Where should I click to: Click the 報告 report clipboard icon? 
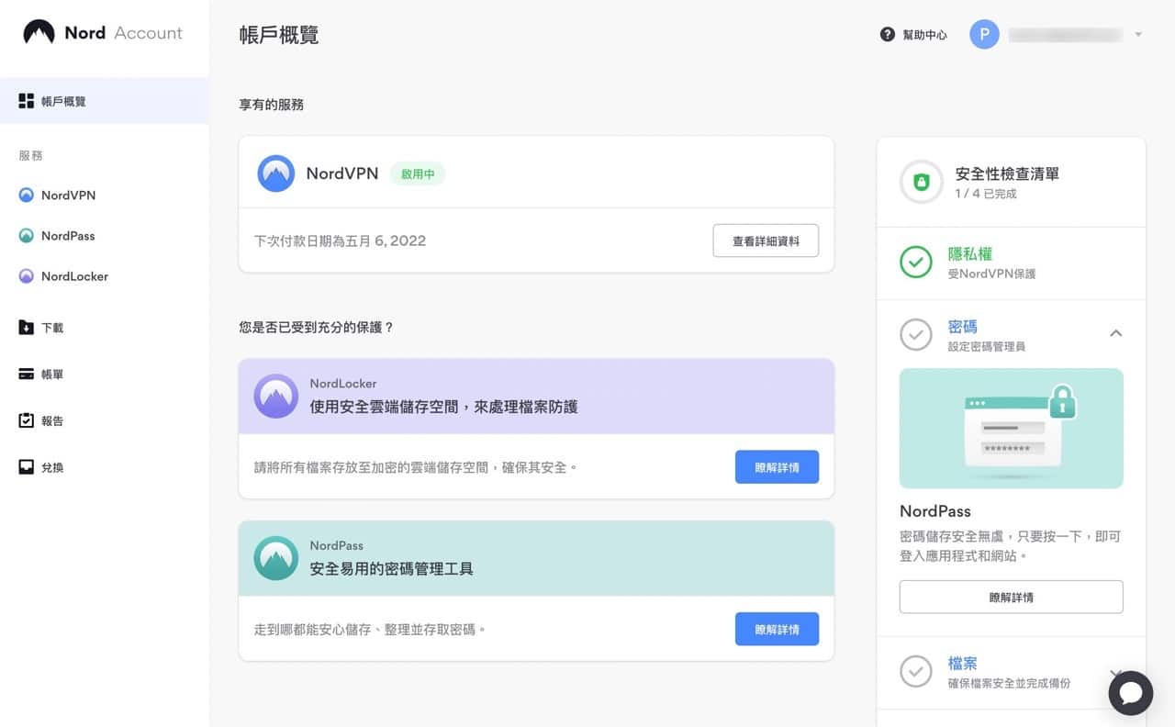pyautogui.click(x=27, y=420)
